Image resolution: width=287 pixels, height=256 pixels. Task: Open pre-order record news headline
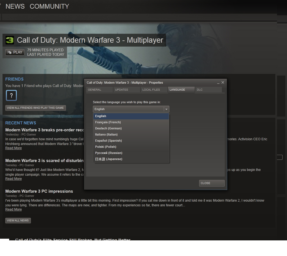tap(44, 130)
